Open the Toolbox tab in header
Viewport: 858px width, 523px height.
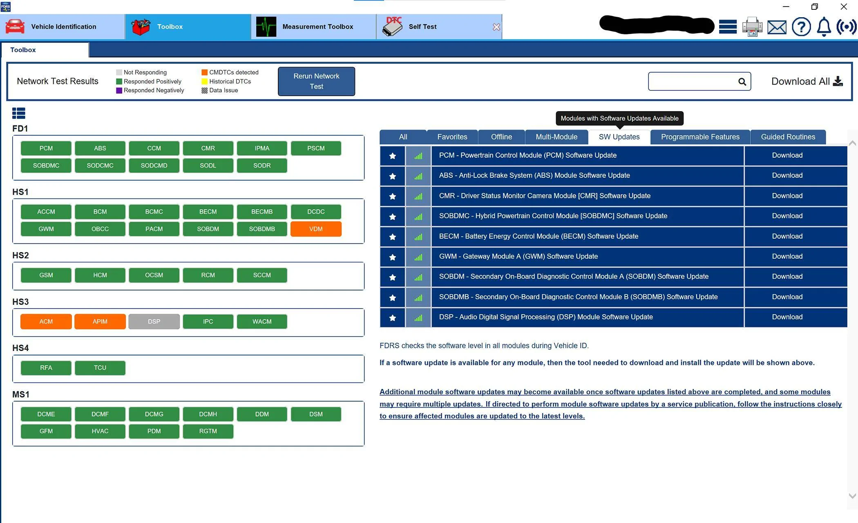click(188, 27)
